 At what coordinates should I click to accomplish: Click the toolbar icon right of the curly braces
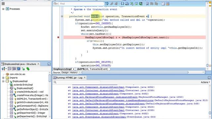point(127,4)
